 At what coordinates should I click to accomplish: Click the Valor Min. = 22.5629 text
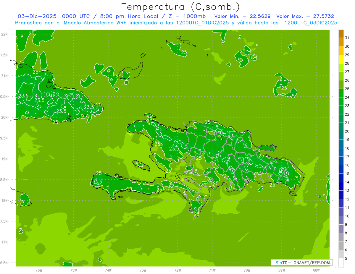[x=242, y=16]
